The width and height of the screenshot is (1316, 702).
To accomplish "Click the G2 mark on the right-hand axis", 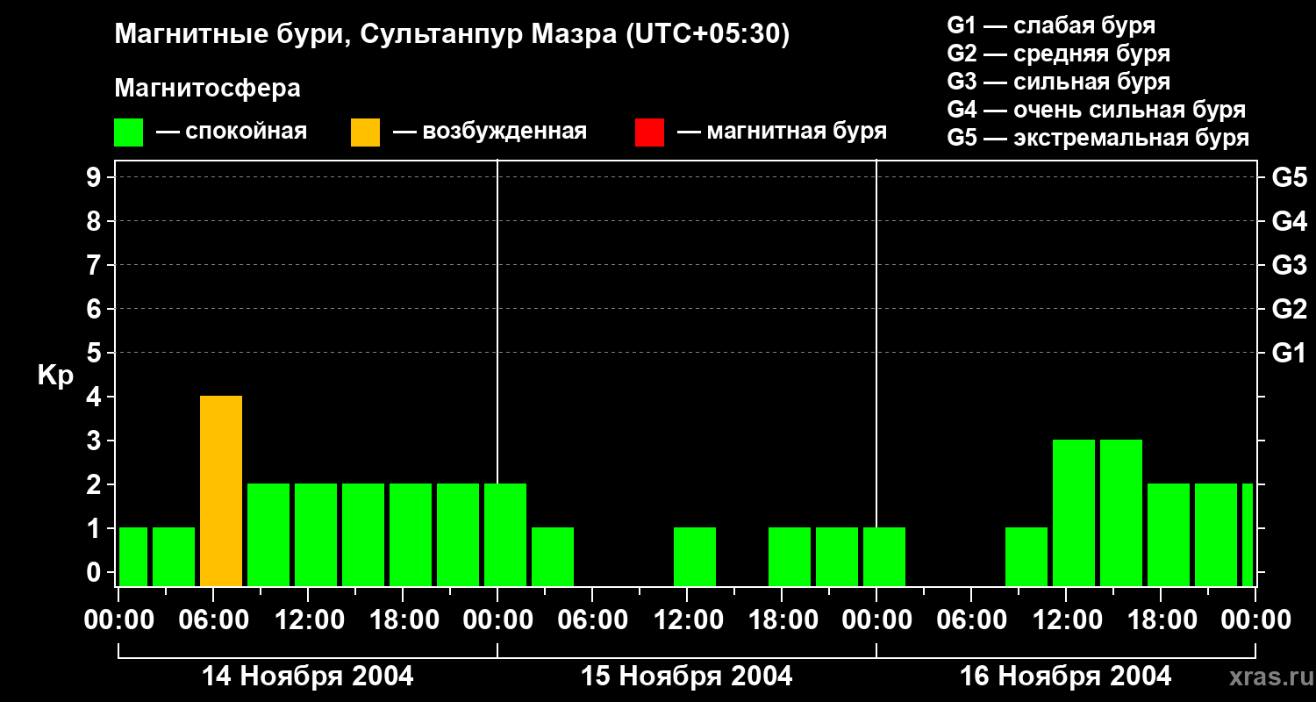I will pos(1290,310).
